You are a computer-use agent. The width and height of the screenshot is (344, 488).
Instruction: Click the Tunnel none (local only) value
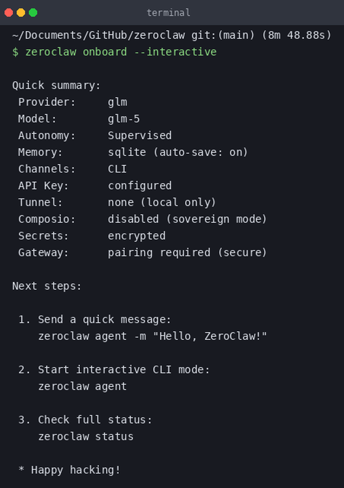tap(162, 202)
